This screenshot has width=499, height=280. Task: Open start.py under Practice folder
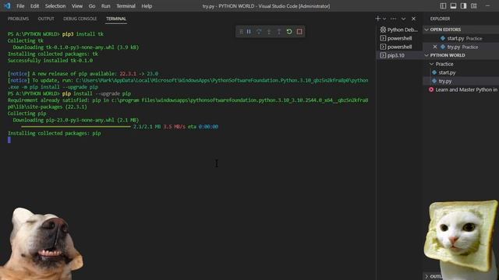coord(461,72)
